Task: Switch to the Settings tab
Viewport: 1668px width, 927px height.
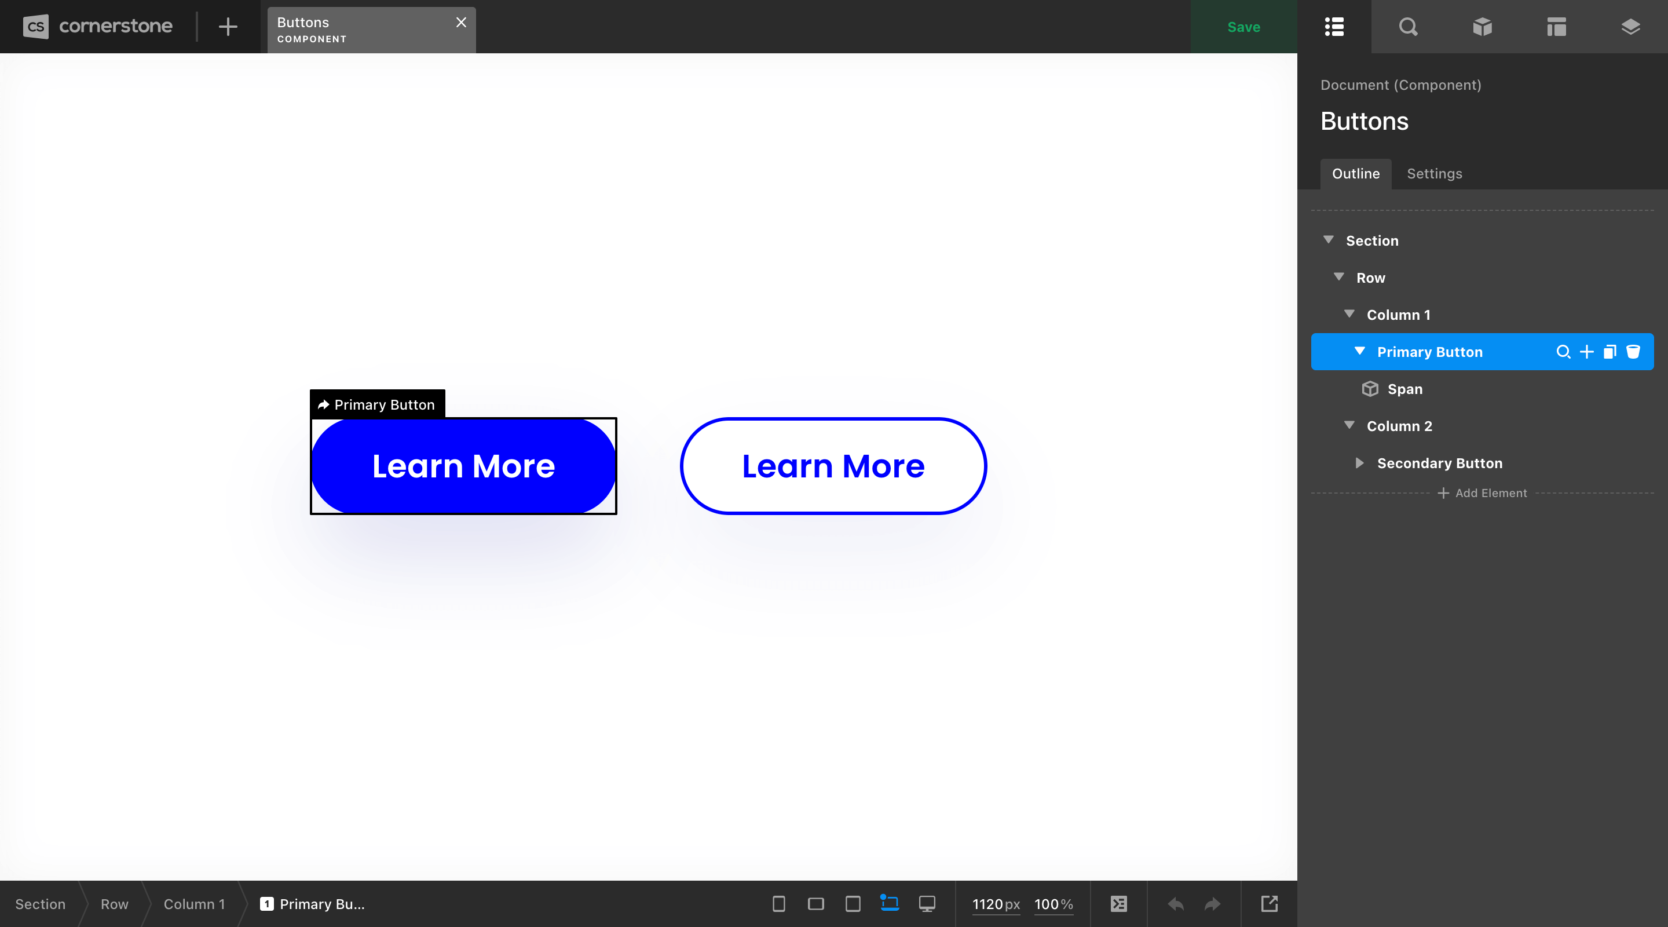Action: 1435,174
